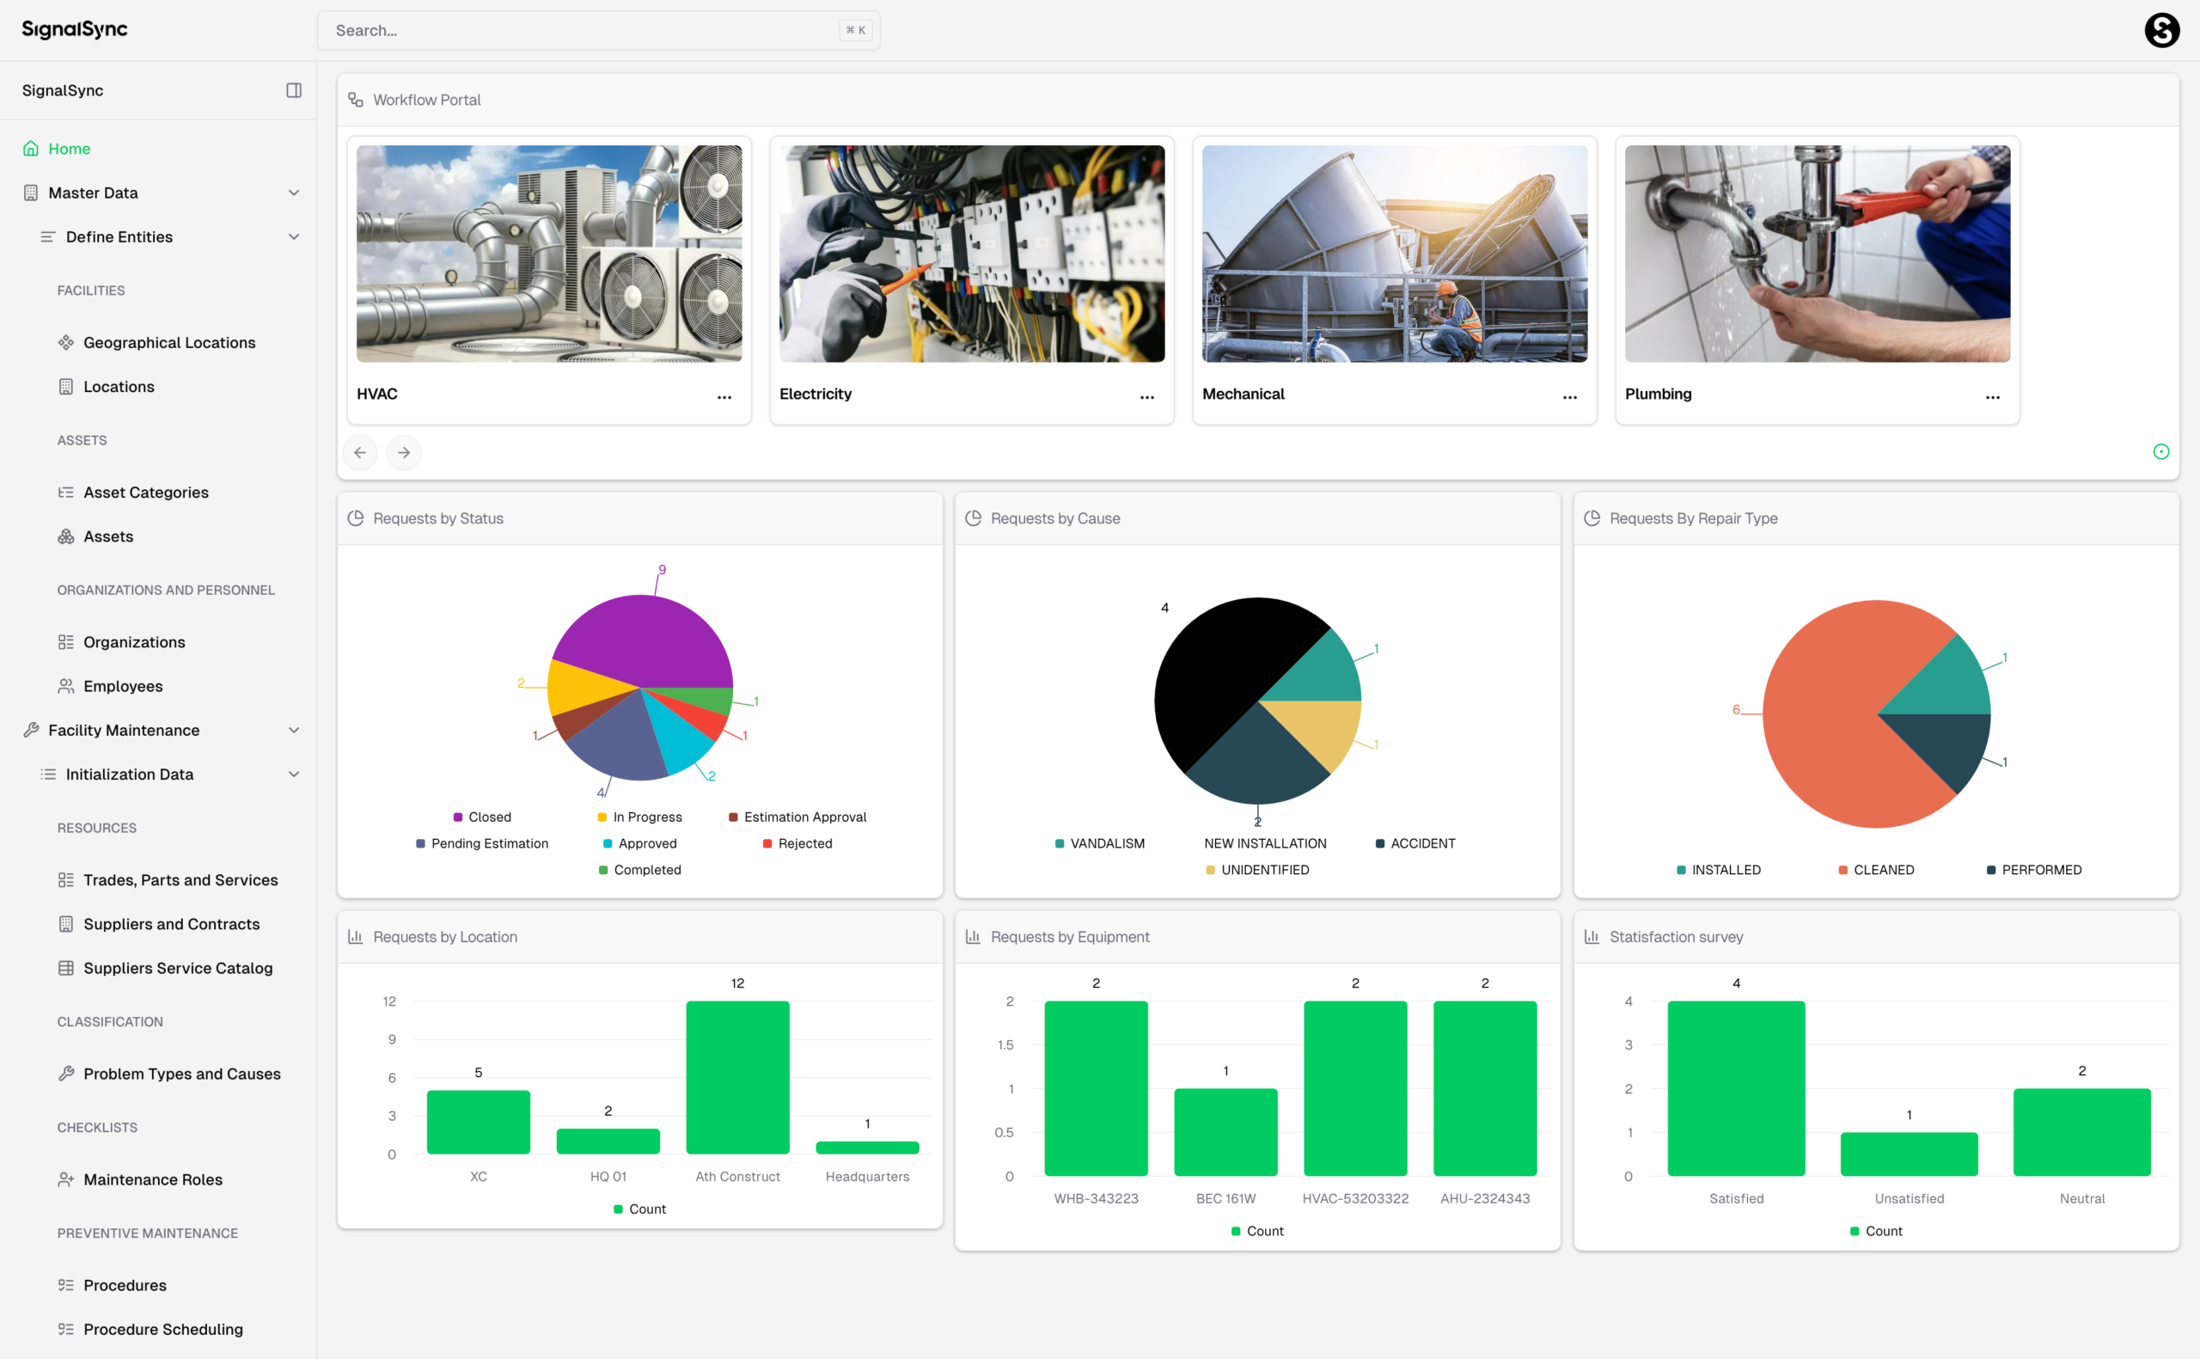This screenshot has height=1359, width=2200.
Task: Focus the Search input field
Action: [x=584, y=30]
